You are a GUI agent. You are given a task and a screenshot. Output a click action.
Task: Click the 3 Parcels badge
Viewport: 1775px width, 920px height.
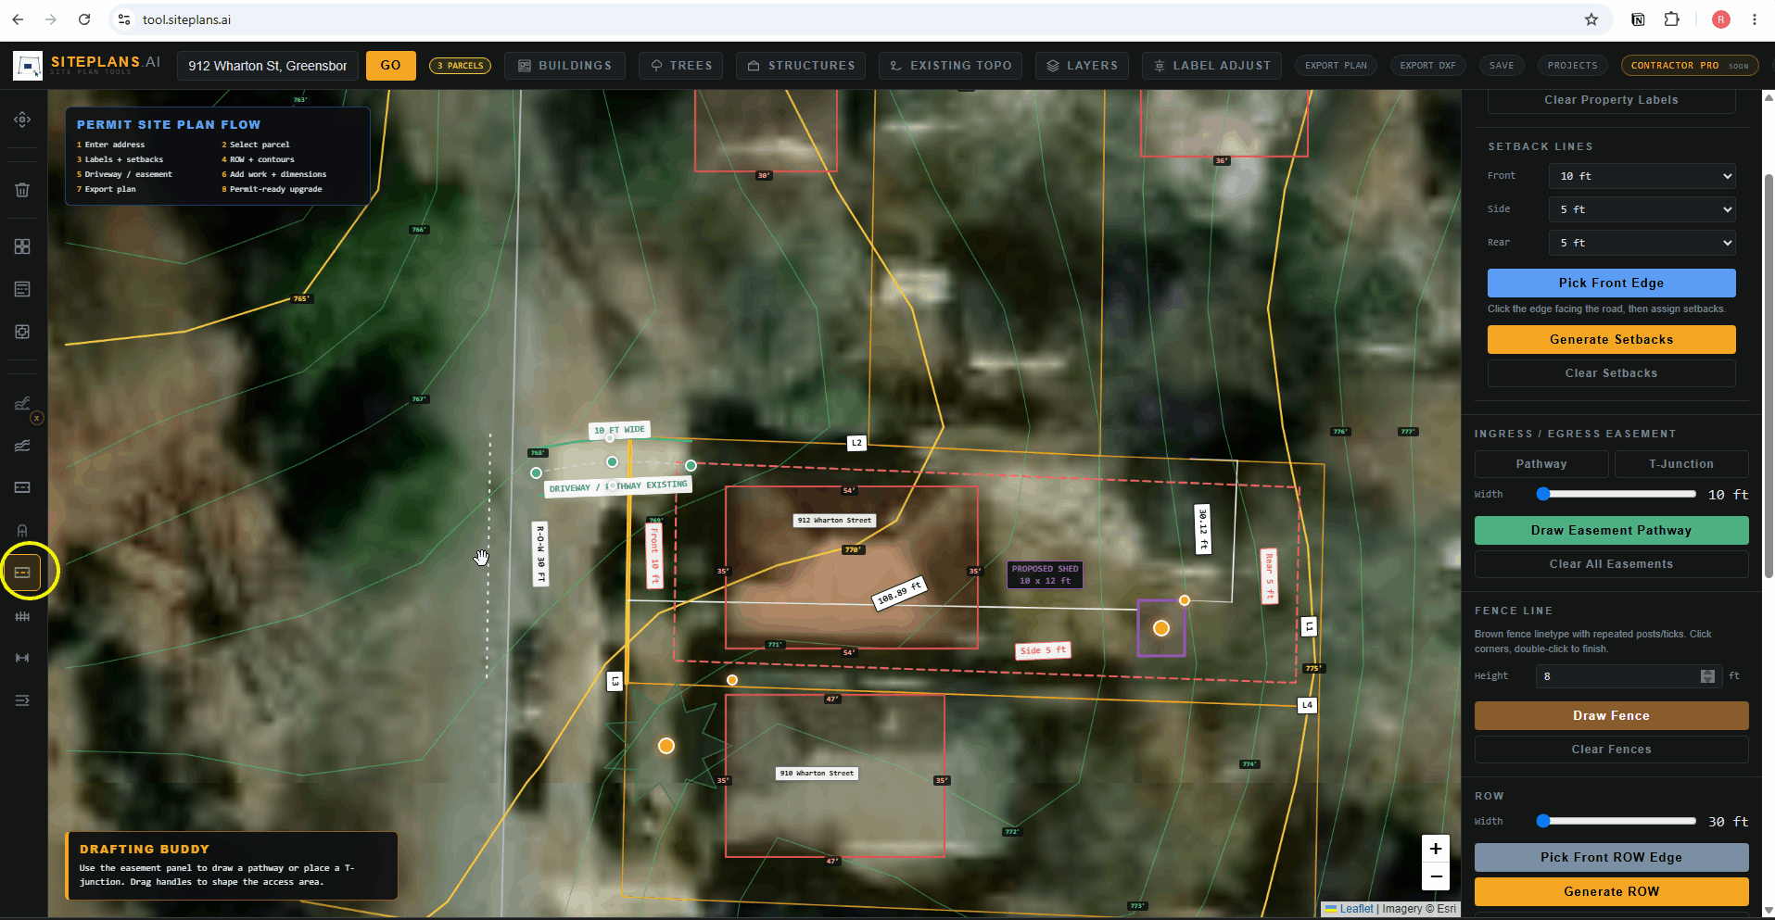click(461, 66)
